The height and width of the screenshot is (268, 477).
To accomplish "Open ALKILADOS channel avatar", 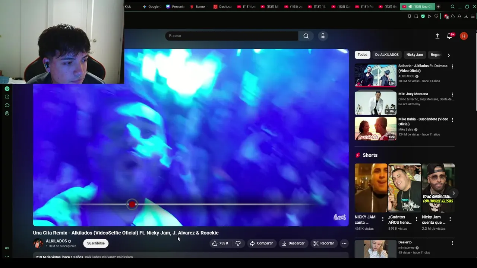I will point(38,243).
